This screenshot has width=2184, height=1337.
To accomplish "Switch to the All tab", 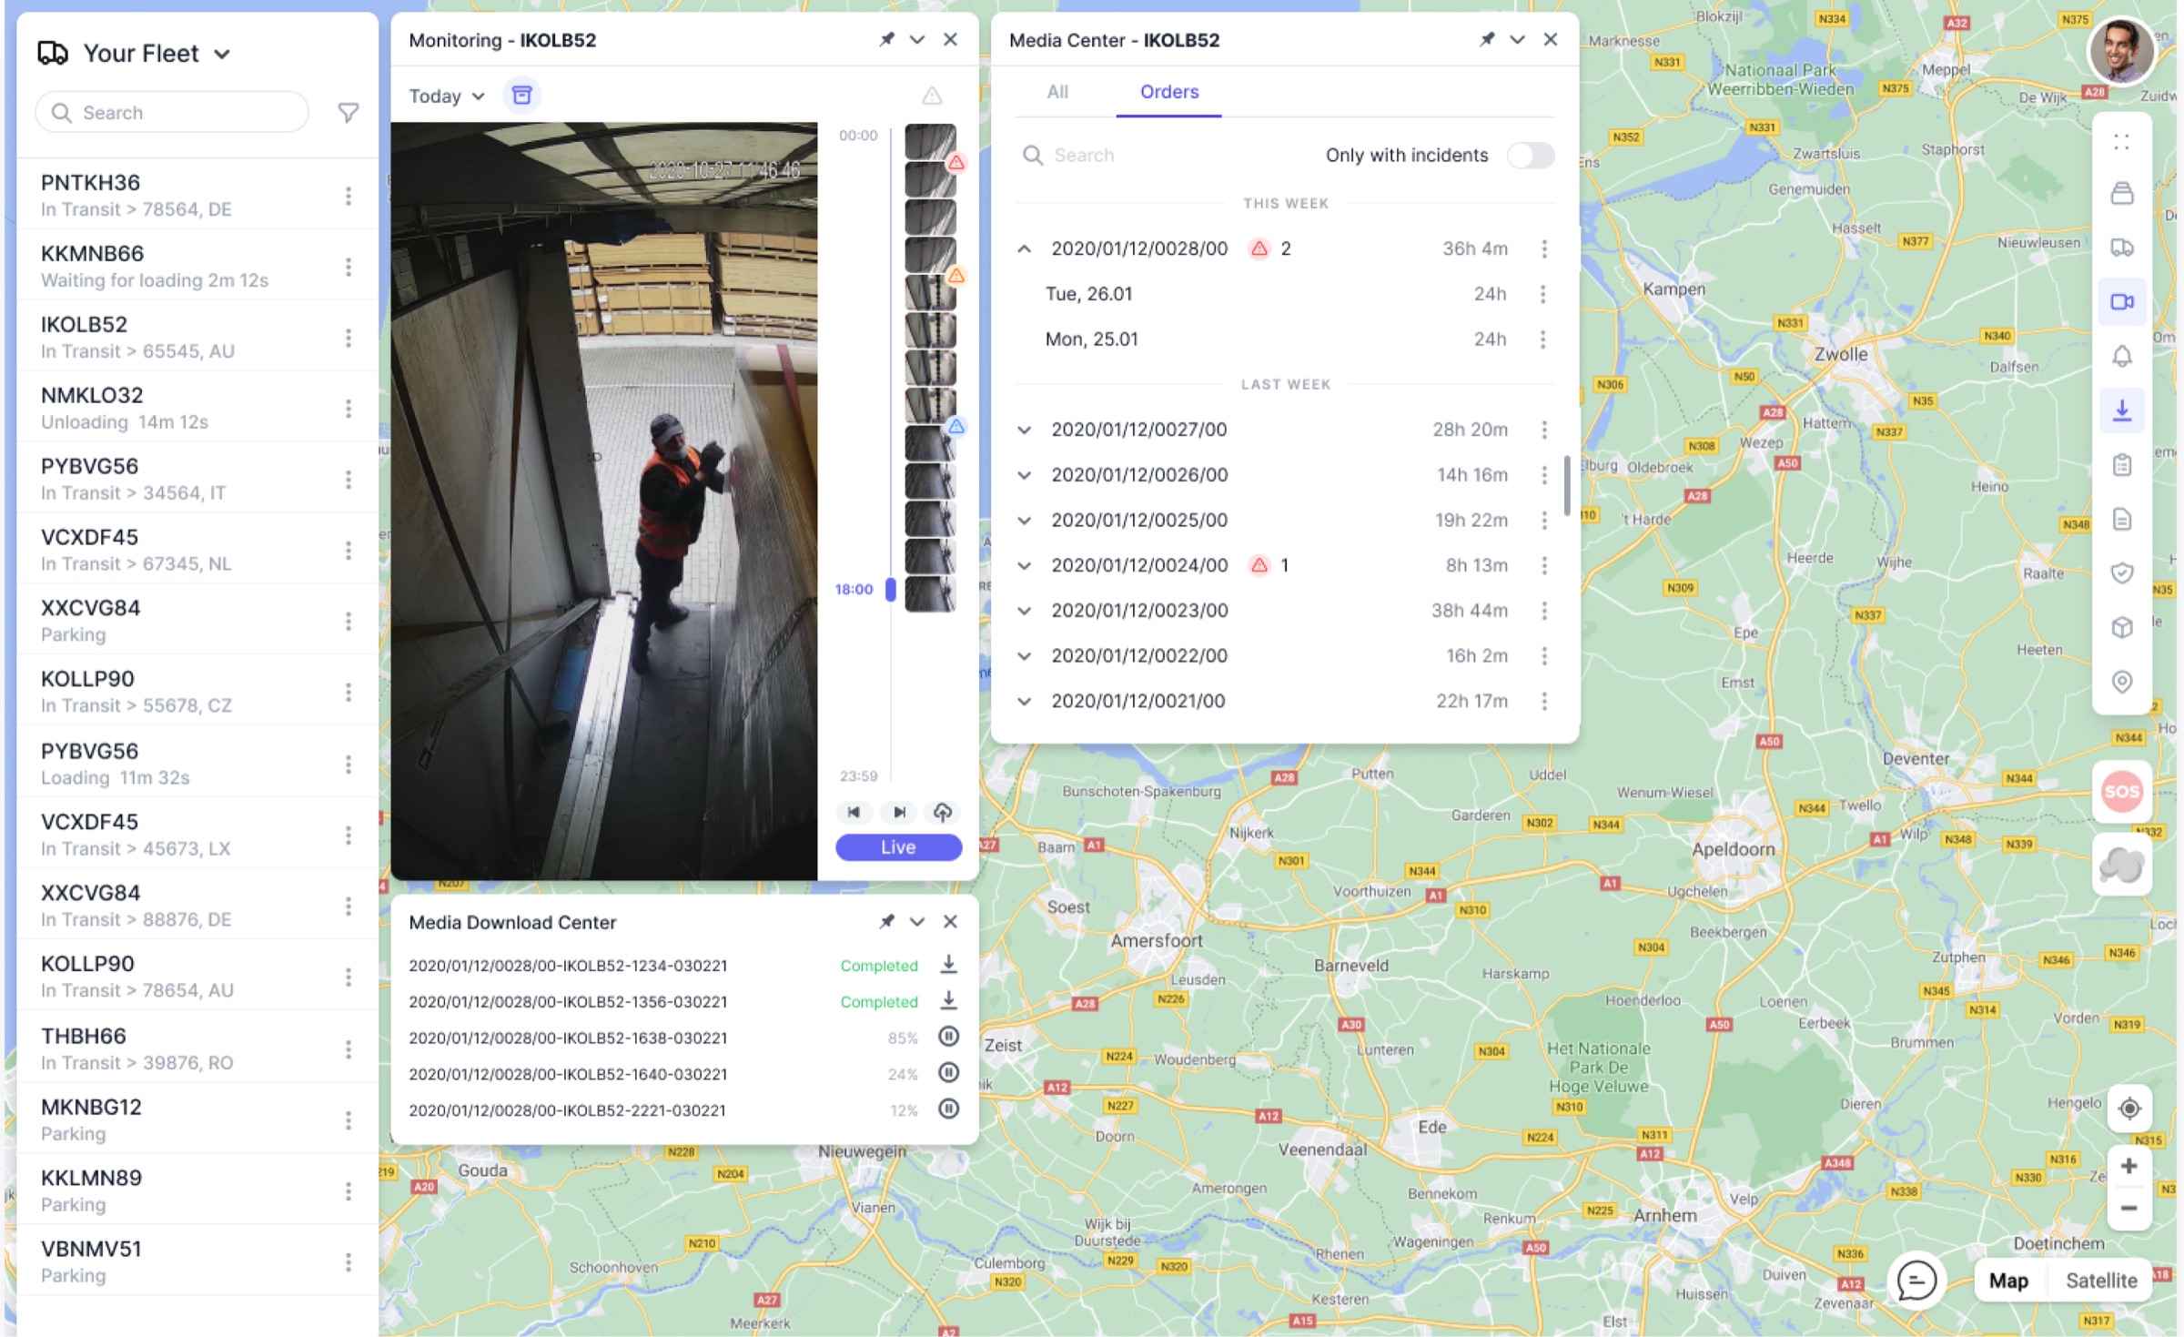I will coord(1057,92).
